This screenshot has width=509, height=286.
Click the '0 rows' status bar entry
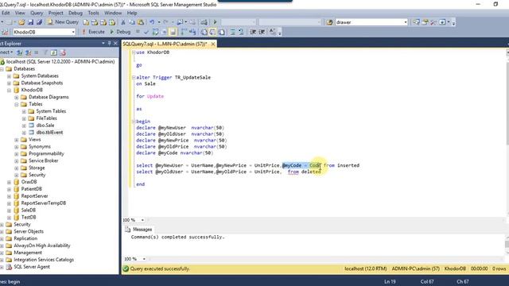coord(499,269)
